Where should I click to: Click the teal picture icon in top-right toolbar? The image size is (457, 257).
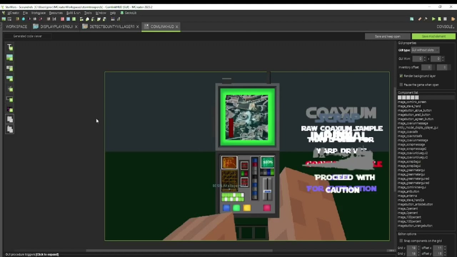pyautogui.click(x=412, y=19)
